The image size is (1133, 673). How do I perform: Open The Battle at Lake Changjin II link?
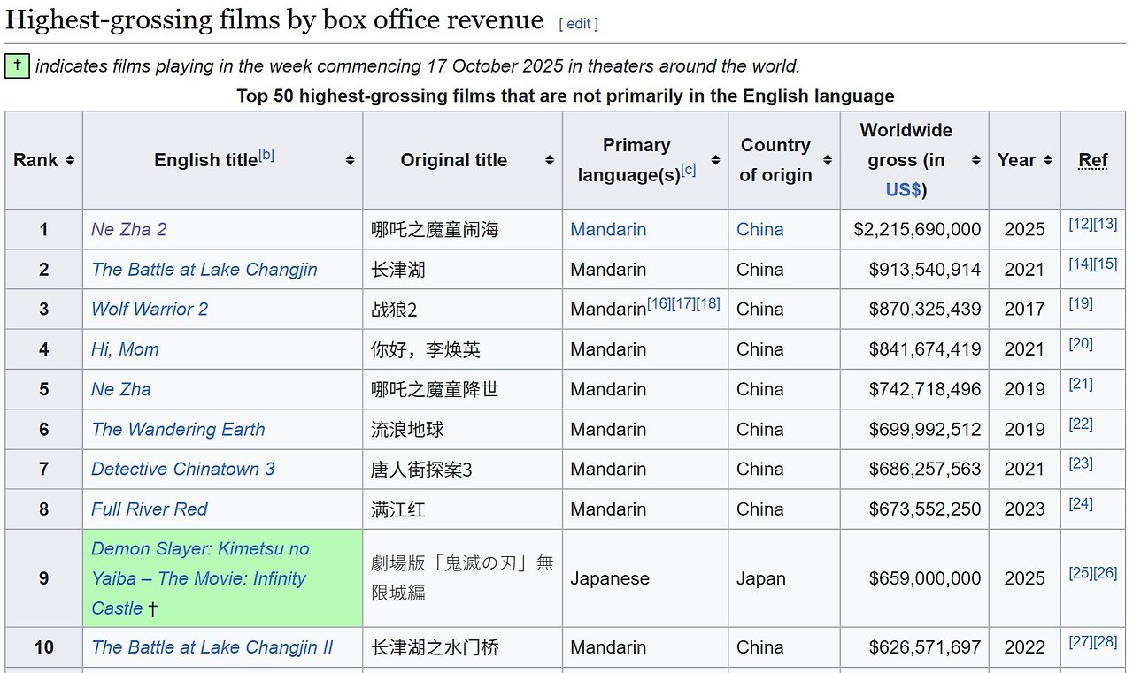pos(212,647)
